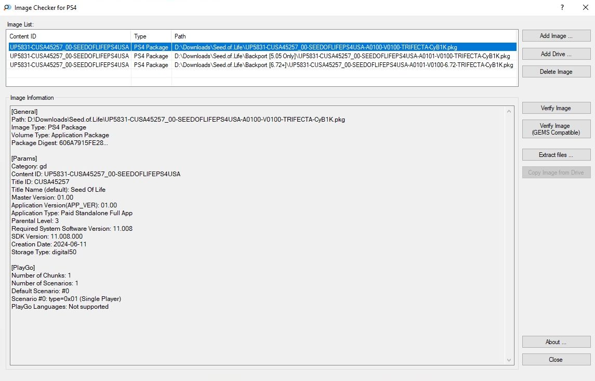
Task: Click the help question mark in title bar
Action: tap(562, 8)
